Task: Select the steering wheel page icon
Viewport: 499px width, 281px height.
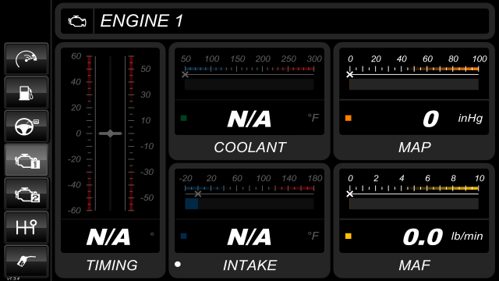Action: coord(27,126)
